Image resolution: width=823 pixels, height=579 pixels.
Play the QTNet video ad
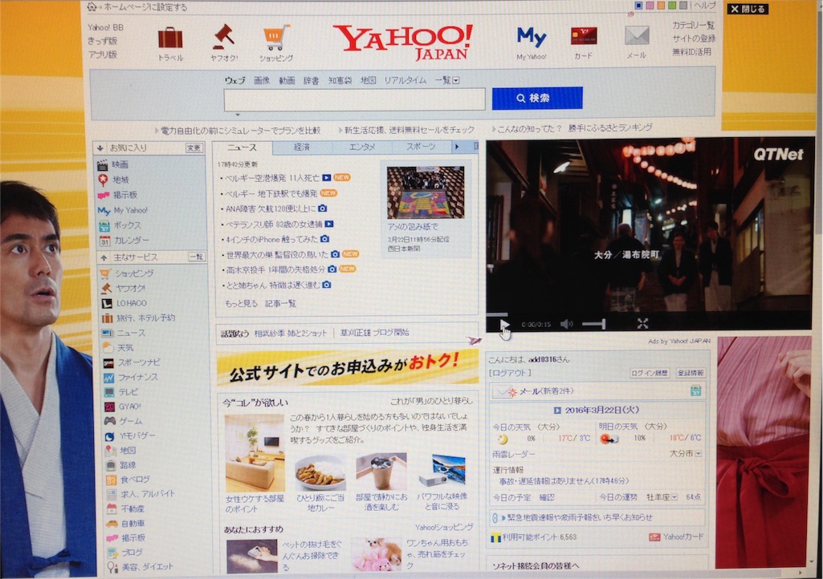click(504, 324)
